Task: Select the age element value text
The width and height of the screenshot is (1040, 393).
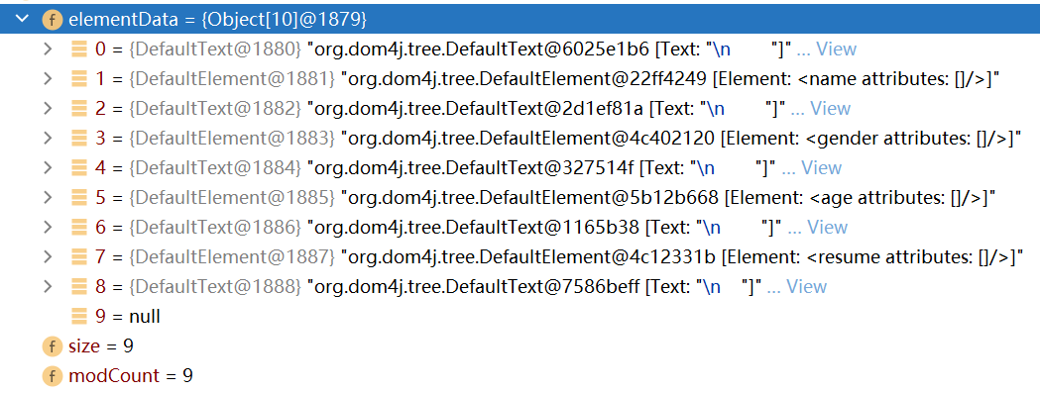Action: 668,198
